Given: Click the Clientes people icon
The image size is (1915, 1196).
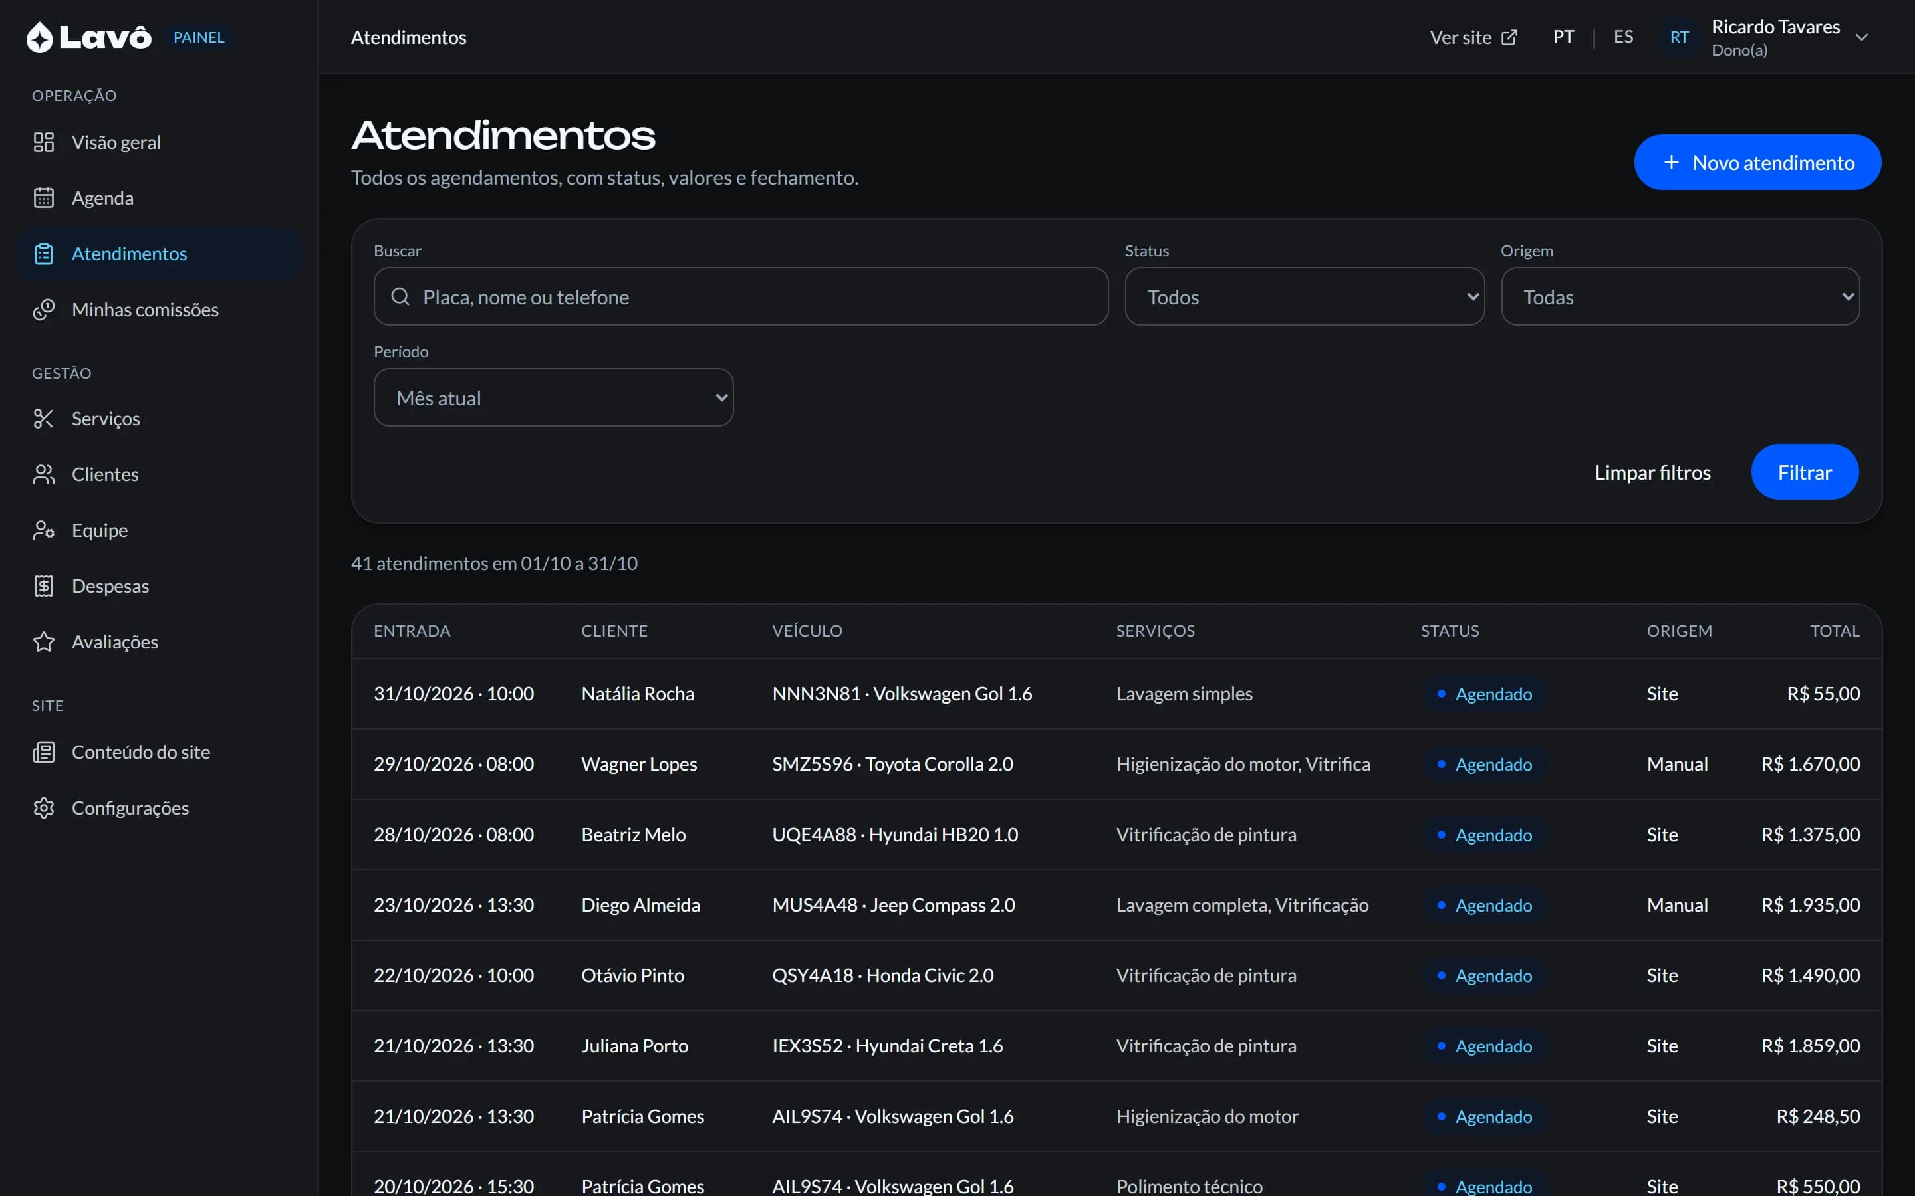Looking at the screenshot, I should pyautogui.click(x=43, y=474).
